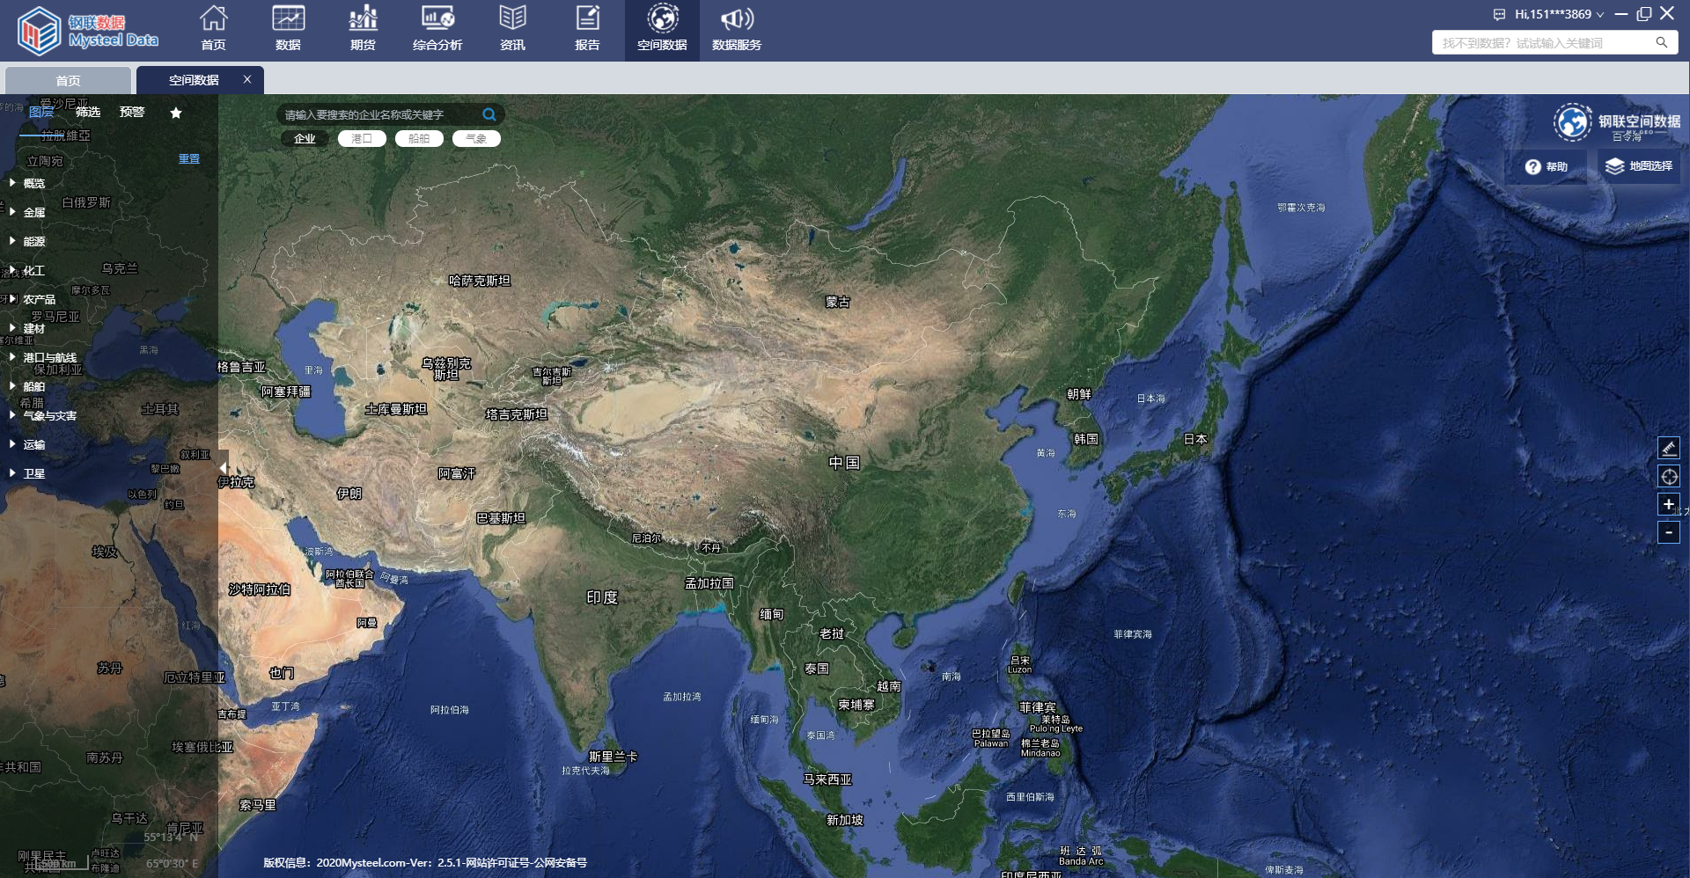Image resolution: width=1690 pixels, height=878 pixels.
Task: Expand the 运输 layer group
Action: (x=12, y=444)
